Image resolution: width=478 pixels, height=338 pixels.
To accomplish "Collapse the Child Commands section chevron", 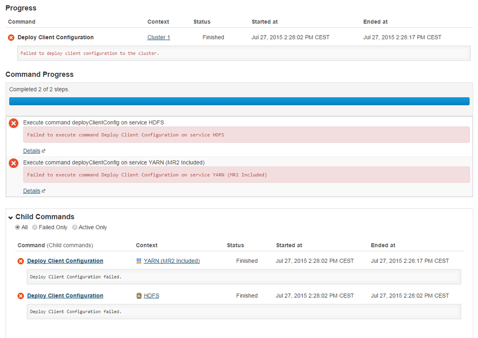I will 11,217.
